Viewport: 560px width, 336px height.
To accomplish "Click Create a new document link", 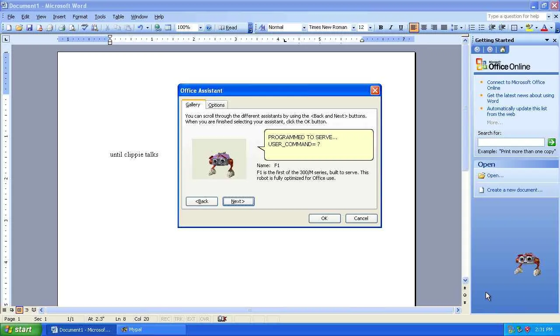I will pos(514,190).
